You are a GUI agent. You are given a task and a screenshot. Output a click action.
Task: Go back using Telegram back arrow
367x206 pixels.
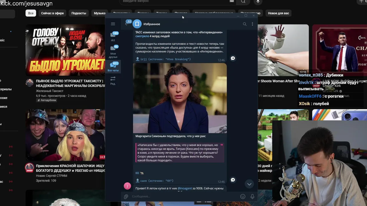pyautogui.click(x=127, y=24)
